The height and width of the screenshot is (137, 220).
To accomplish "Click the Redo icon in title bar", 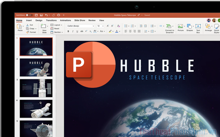I will (53, 15).
